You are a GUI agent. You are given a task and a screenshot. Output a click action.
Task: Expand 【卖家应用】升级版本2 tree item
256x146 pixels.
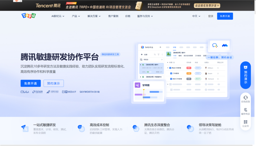tap(141, 77)
